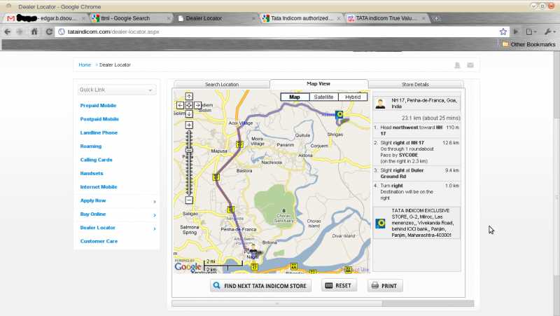Click the page vertical scrollbar
The image size is (560, 316).
[556, 183]
